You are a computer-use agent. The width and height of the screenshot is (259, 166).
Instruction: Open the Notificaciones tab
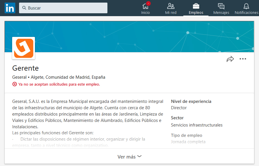(x=246, y=8)
